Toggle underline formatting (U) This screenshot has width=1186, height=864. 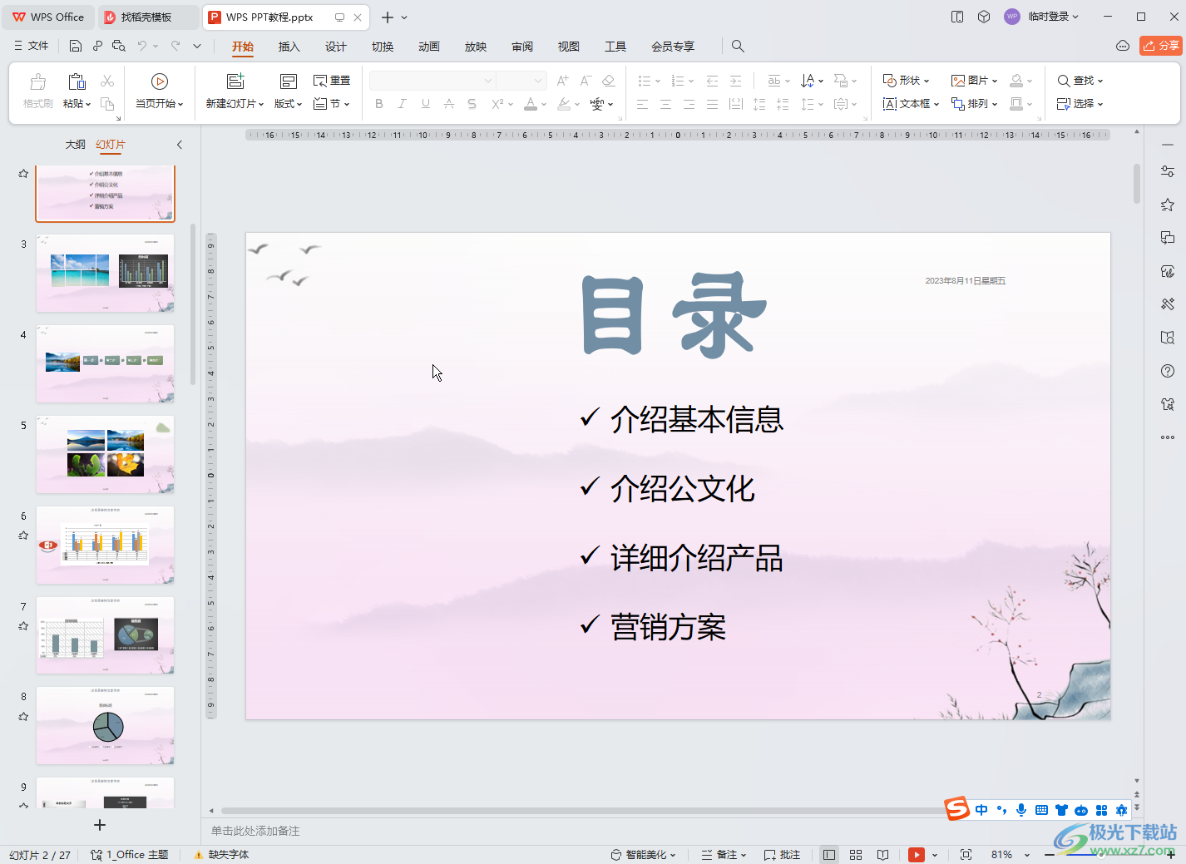coord(426,104)
